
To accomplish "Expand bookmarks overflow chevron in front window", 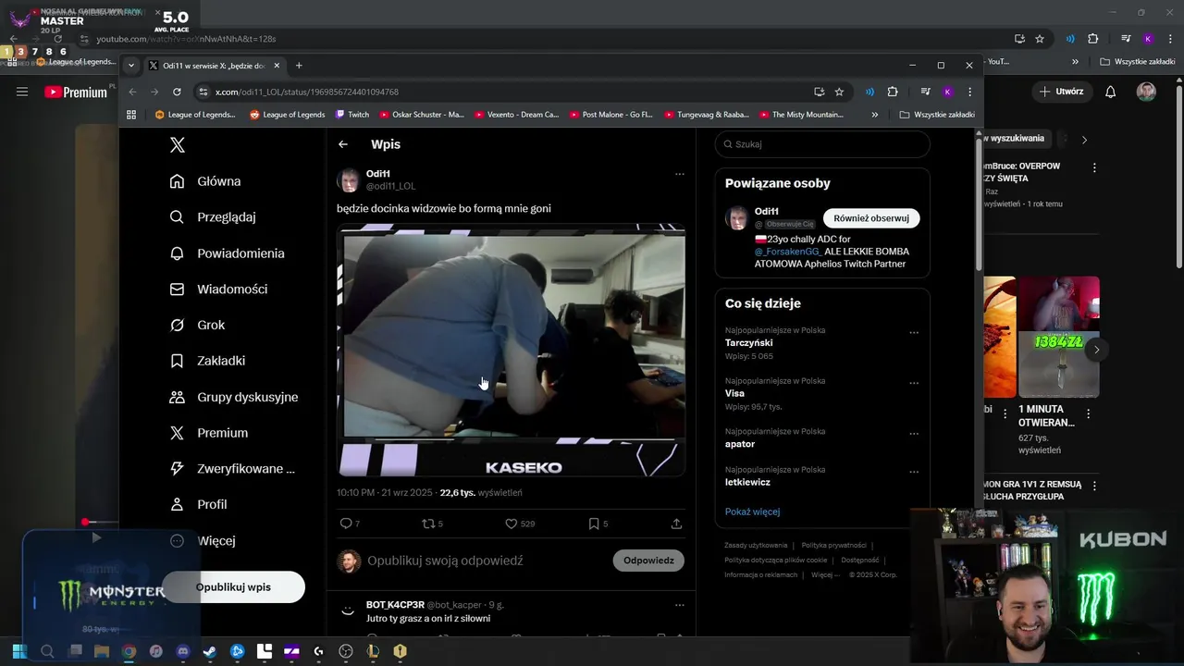I will pos(875,115).
